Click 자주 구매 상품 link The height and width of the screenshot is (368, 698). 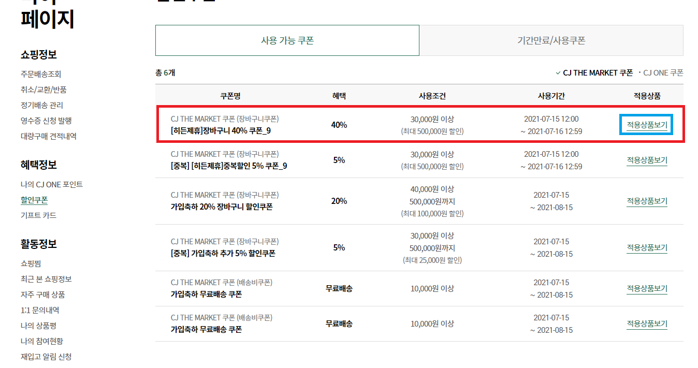click(43, 295)
